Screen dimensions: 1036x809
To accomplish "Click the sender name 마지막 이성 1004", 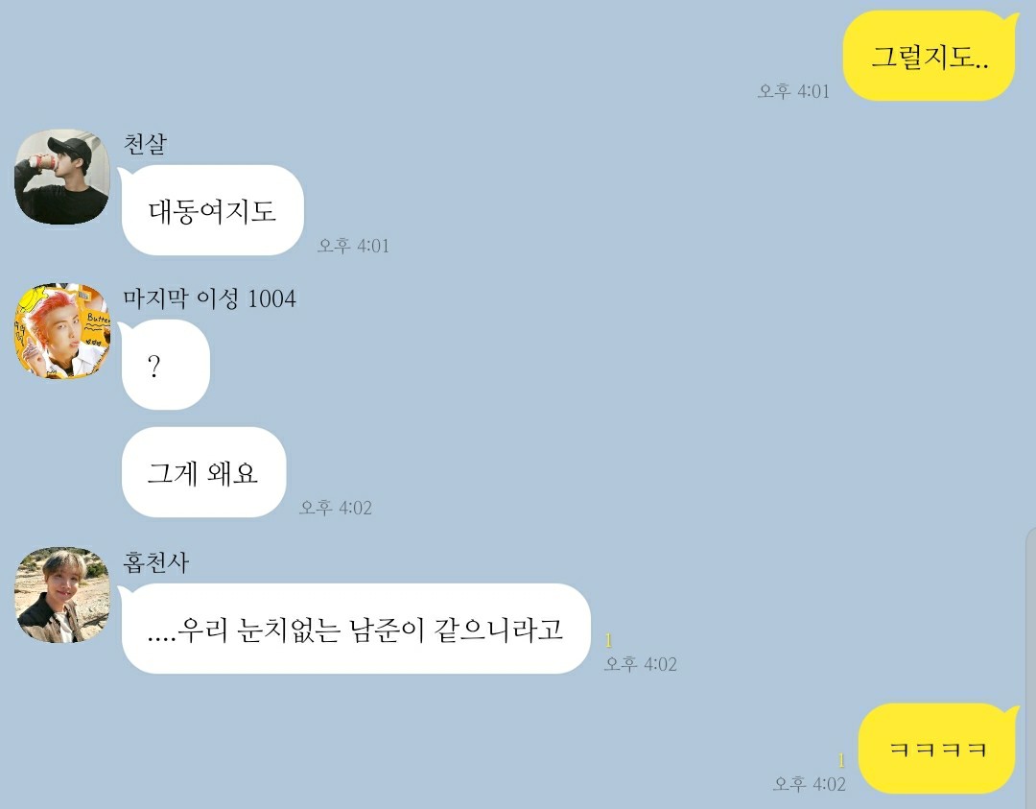I will (209, 298).
